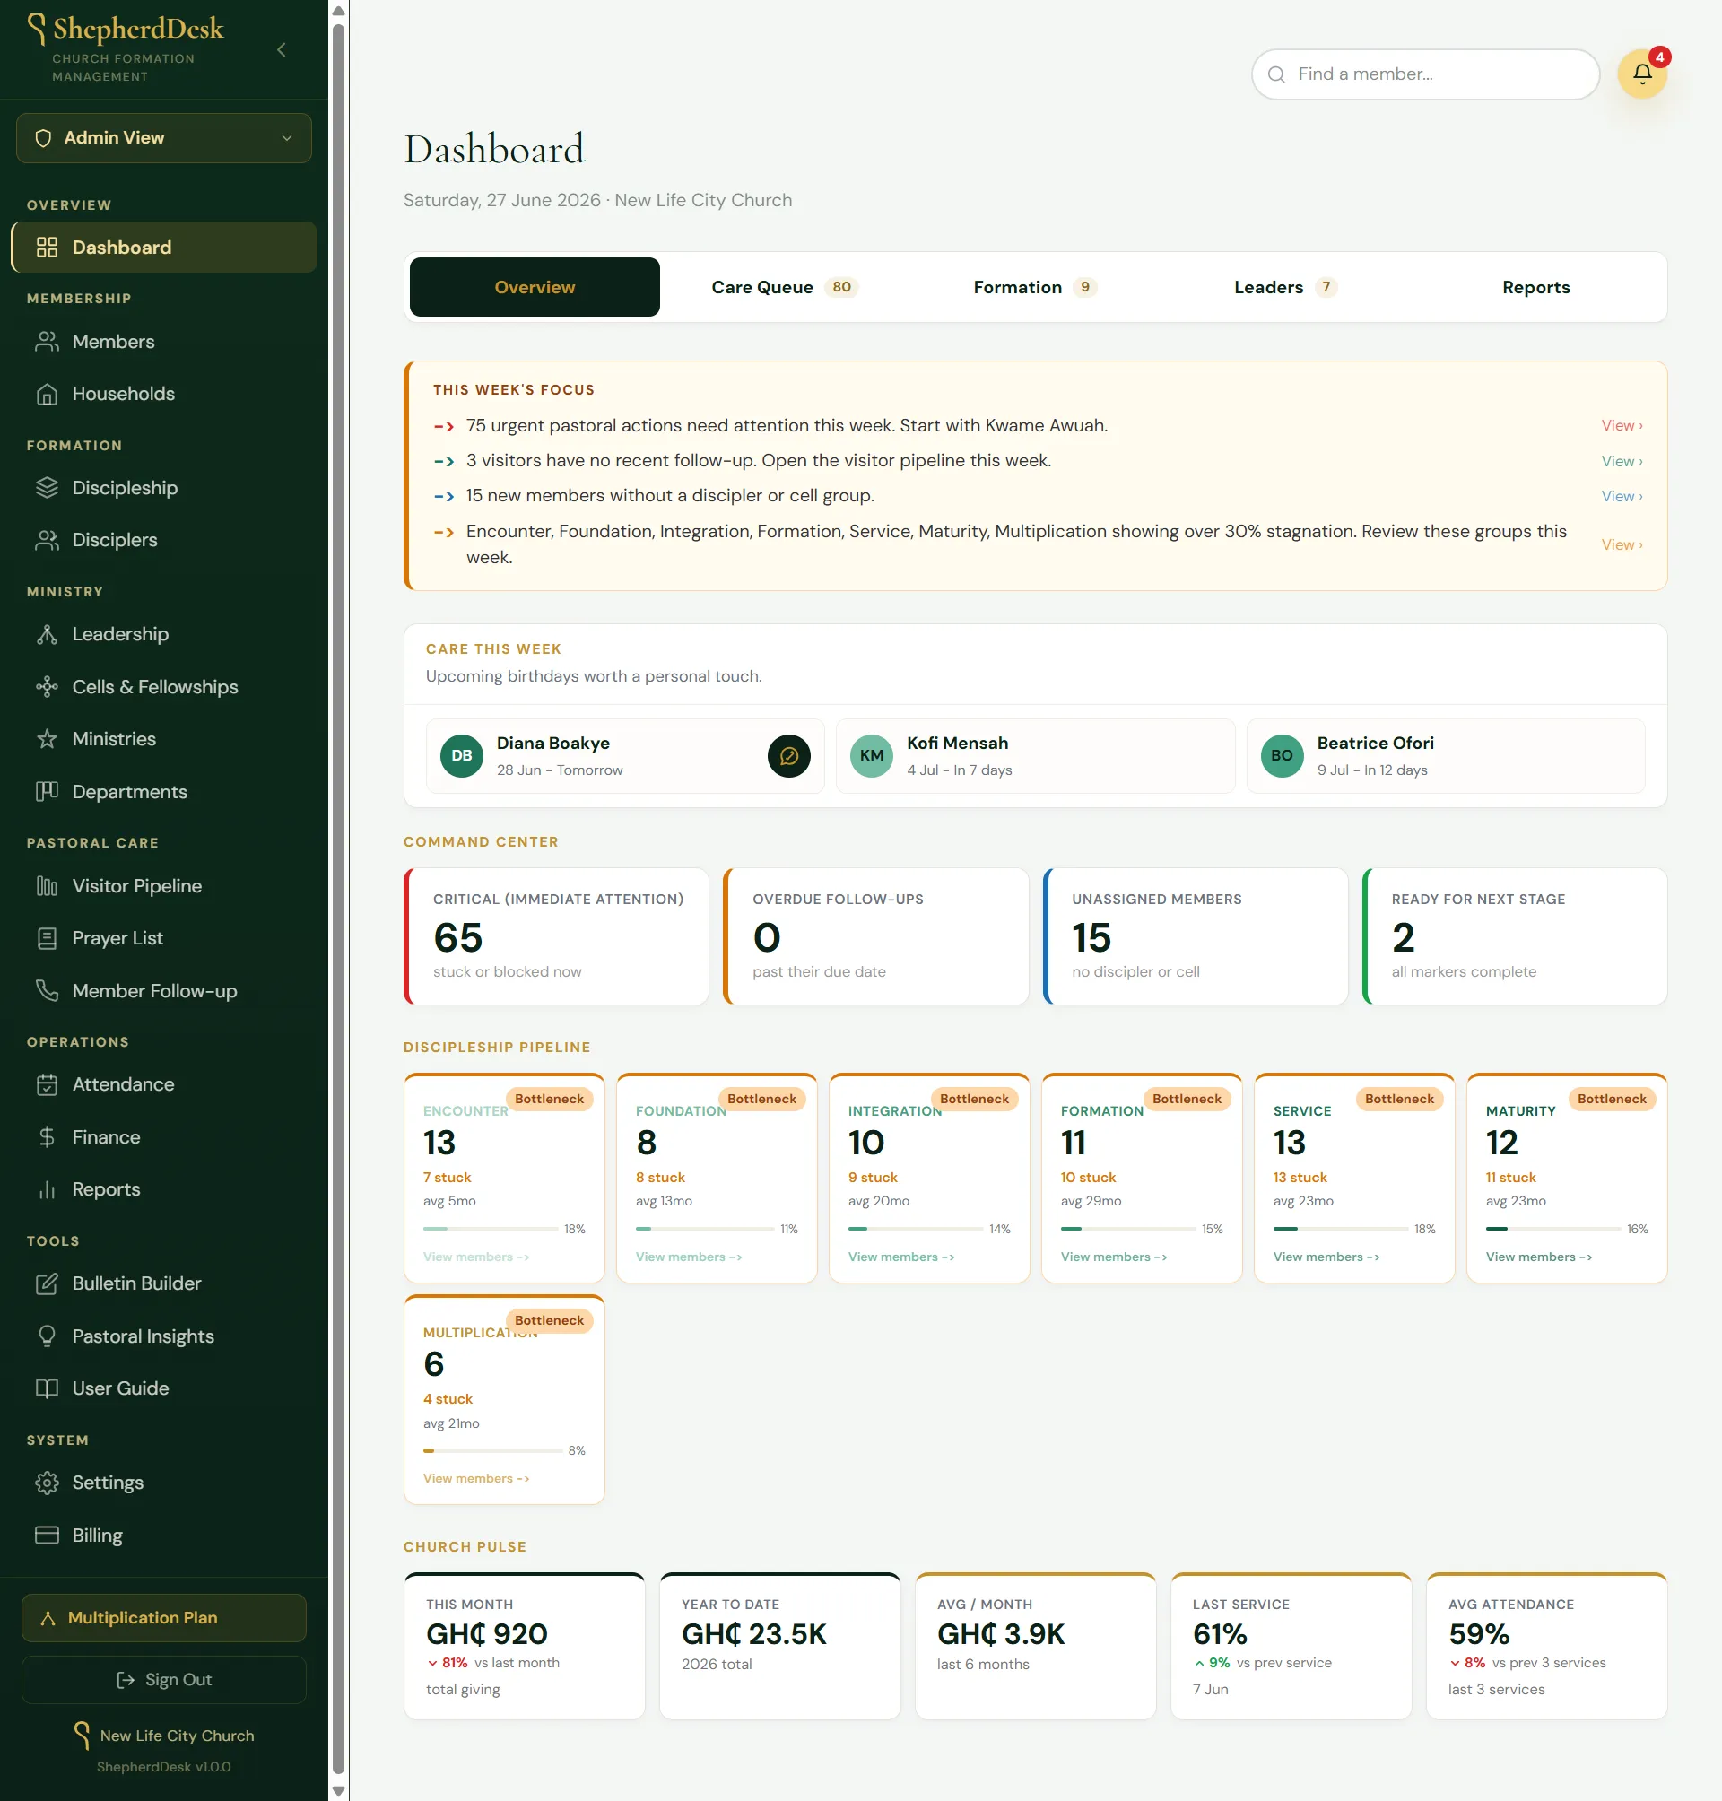The width and height of the screenshot is (1722, 1801).
Task: Open the notifications bell icon
Action: coord(1642,74)
